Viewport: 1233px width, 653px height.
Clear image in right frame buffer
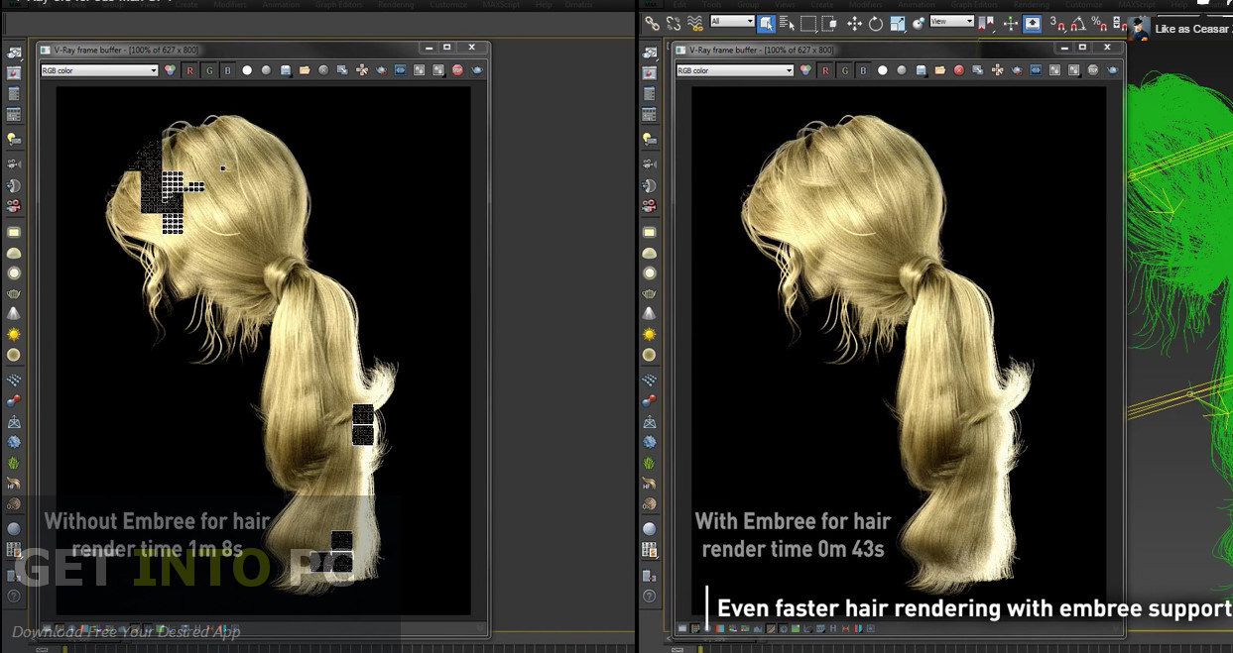(x=959, y=70)
